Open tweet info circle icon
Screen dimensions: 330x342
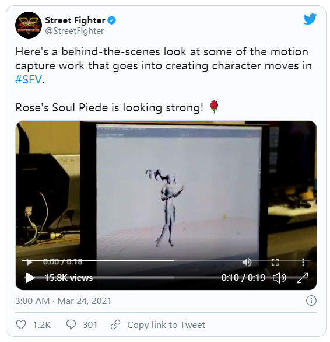(x=311, y=301)
